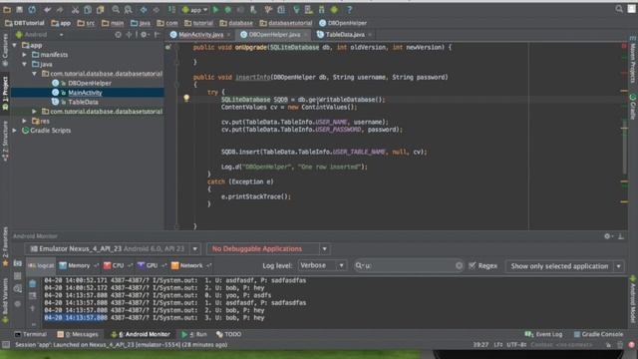Switch to the DBOpenHelper.java tab

coord(274,35)
